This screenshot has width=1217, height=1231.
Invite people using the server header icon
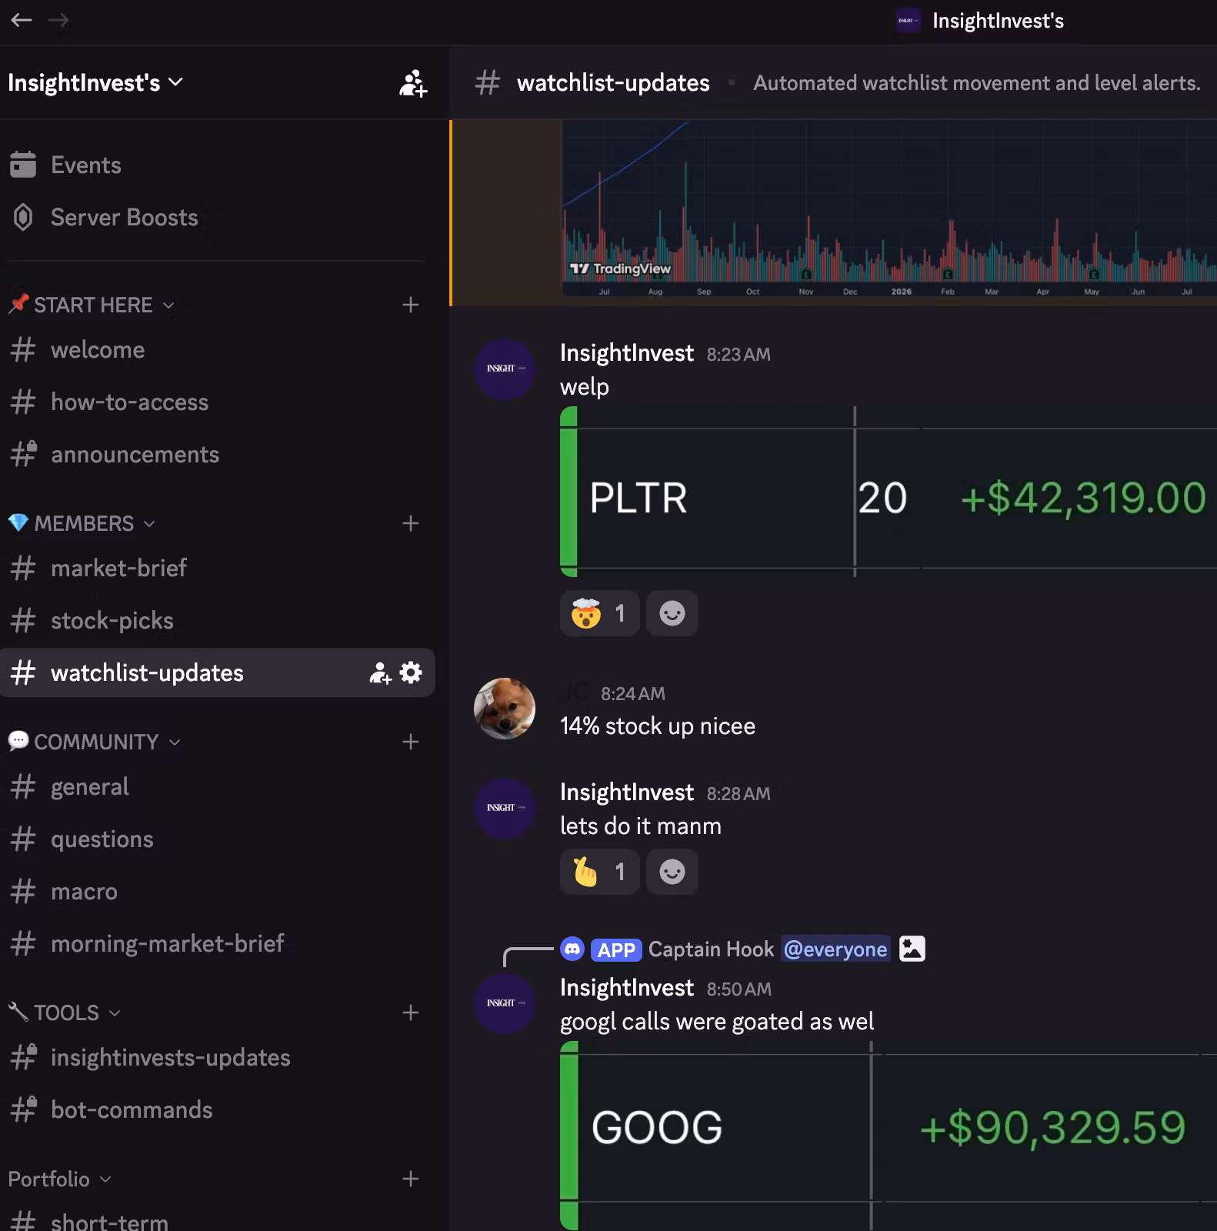pos(413,83)
